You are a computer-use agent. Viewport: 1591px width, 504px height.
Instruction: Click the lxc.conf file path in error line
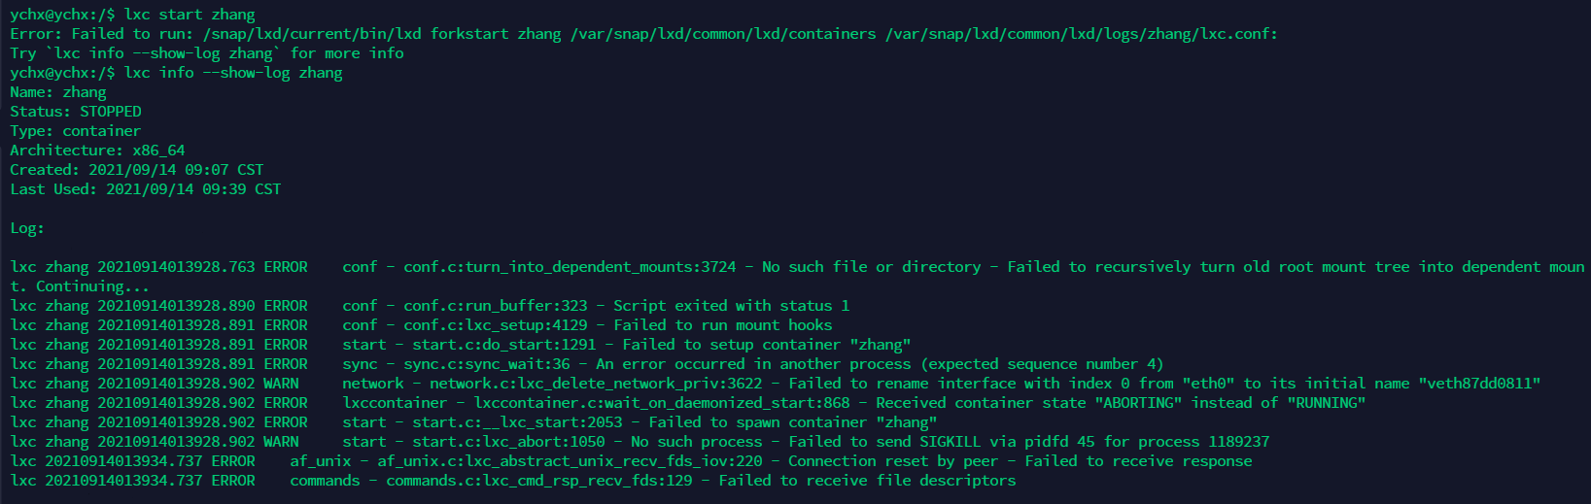tap(1081, 34)
